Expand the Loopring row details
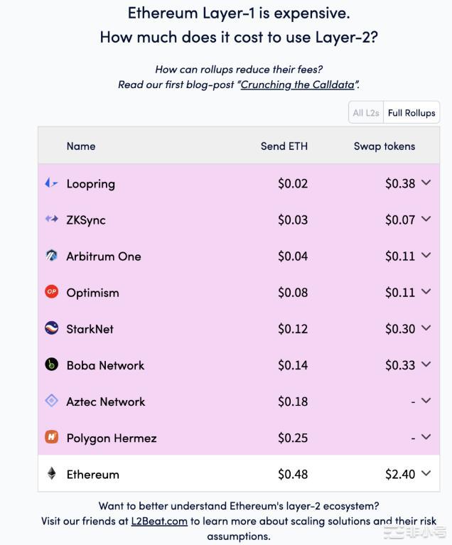Viewport: 452px width, 545px height. click(426, 183)
